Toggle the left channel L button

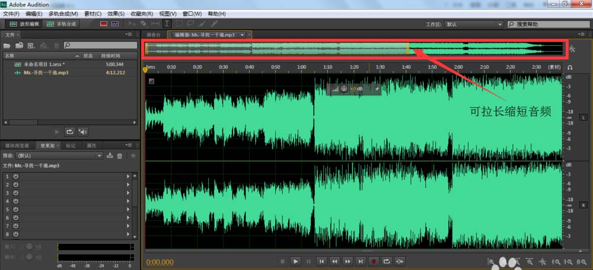[x=583, y=118]
